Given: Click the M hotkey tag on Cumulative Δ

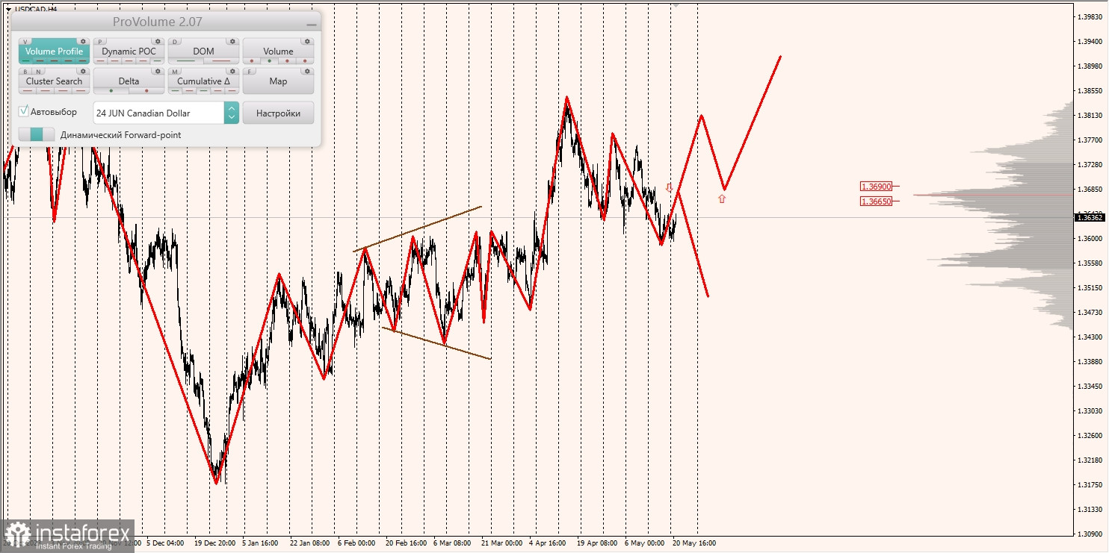Looking at the screenshot, I should (175, 71).
